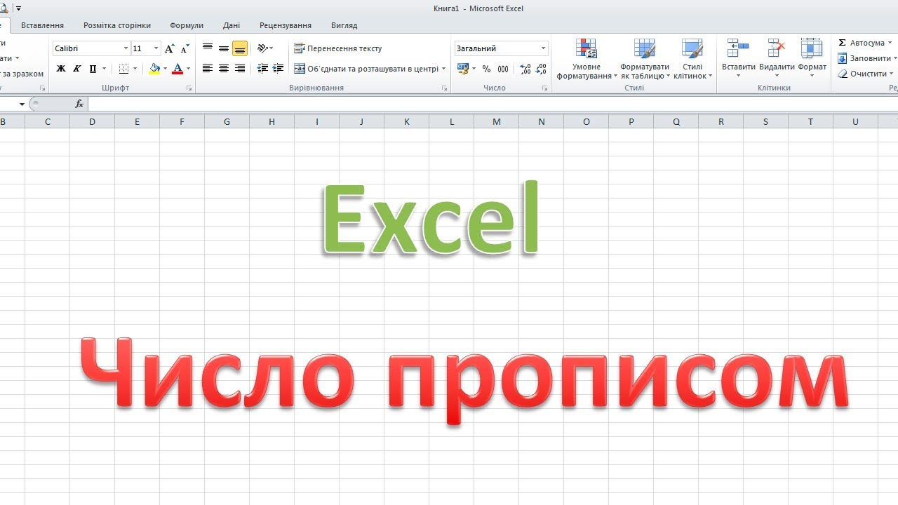Click insert function fx button
898x505 pixels.
[x=79, y=104]
